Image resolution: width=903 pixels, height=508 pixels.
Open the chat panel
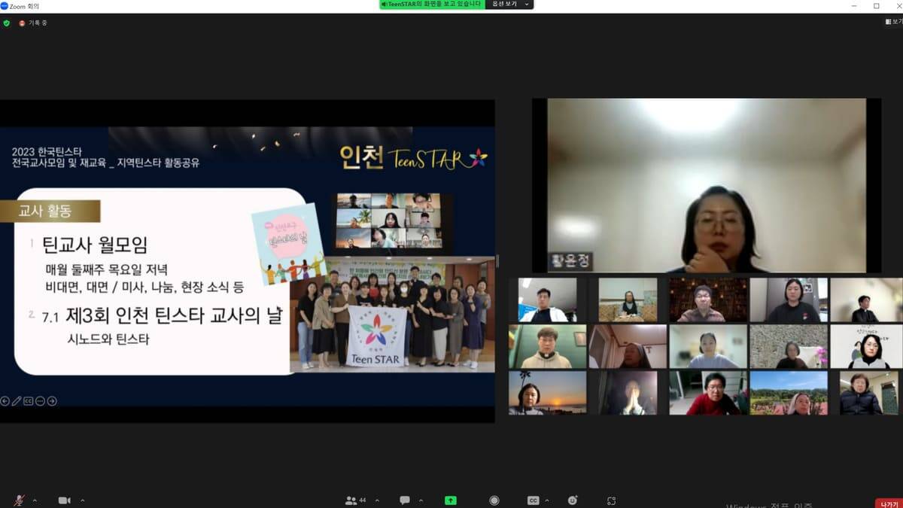click(x=405, y=500)
